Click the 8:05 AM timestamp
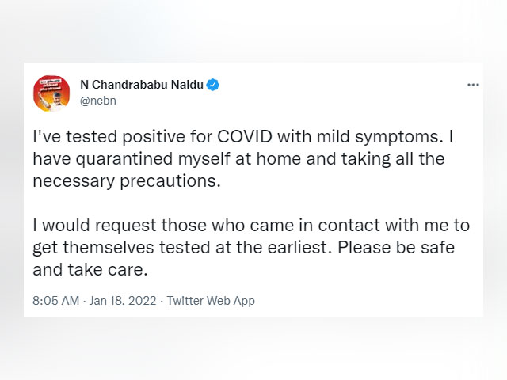The image size is (507, 380). click(x=56, y=301)
